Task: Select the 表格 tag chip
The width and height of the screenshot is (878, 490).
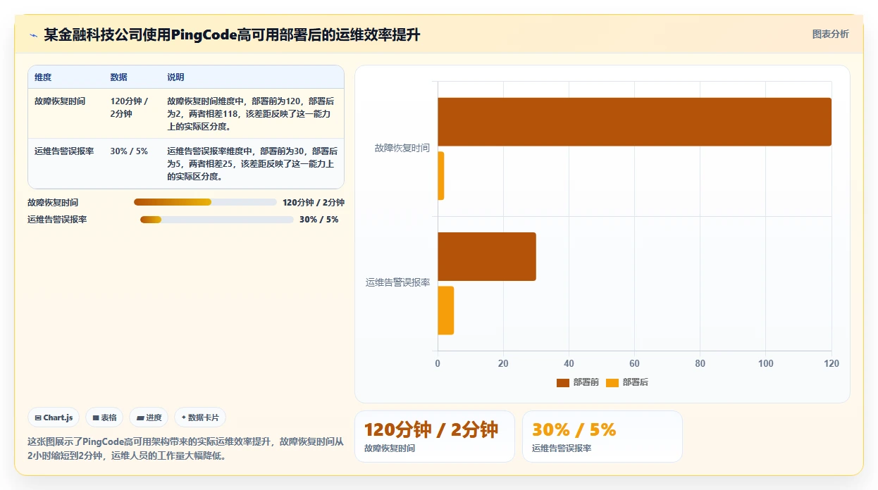Action: 104,417
